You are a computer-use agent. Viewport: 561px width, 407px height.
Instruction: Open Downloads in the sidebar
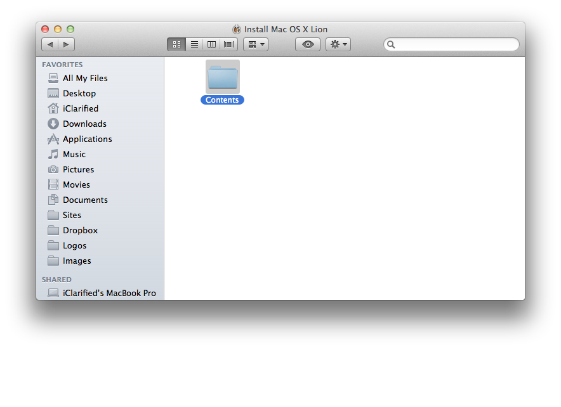coord(85,124)
